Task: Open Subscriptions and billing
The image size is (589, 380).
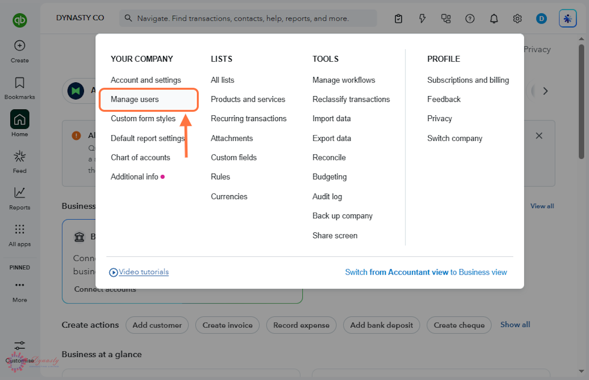Action: pyautogui.click(x=468, y=80)
